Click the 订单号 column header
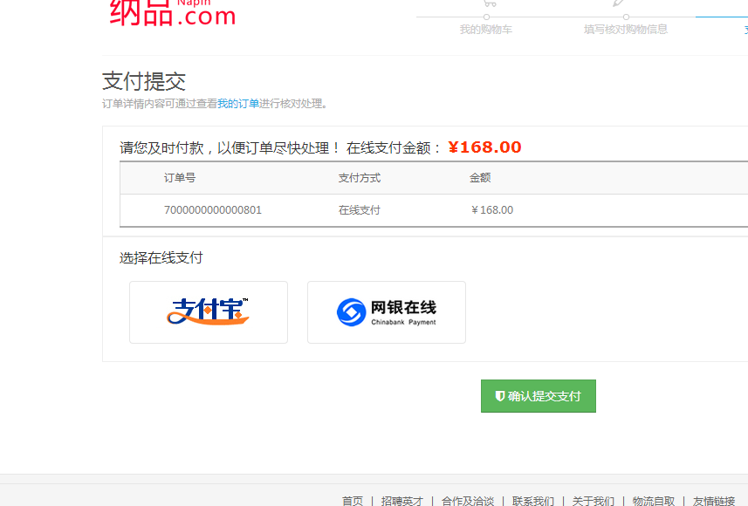Screen dimensions: 748x506 180,178
